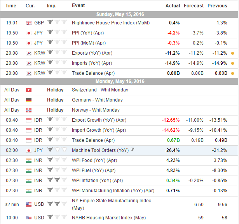Click the 0.67B actual value for IDR Trade Balance
239x224 pixels.
tap(173, 140)
